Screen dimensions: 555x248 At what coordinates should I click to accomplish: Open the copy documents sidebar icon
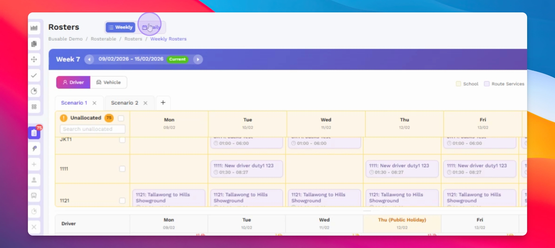(34, 44)
